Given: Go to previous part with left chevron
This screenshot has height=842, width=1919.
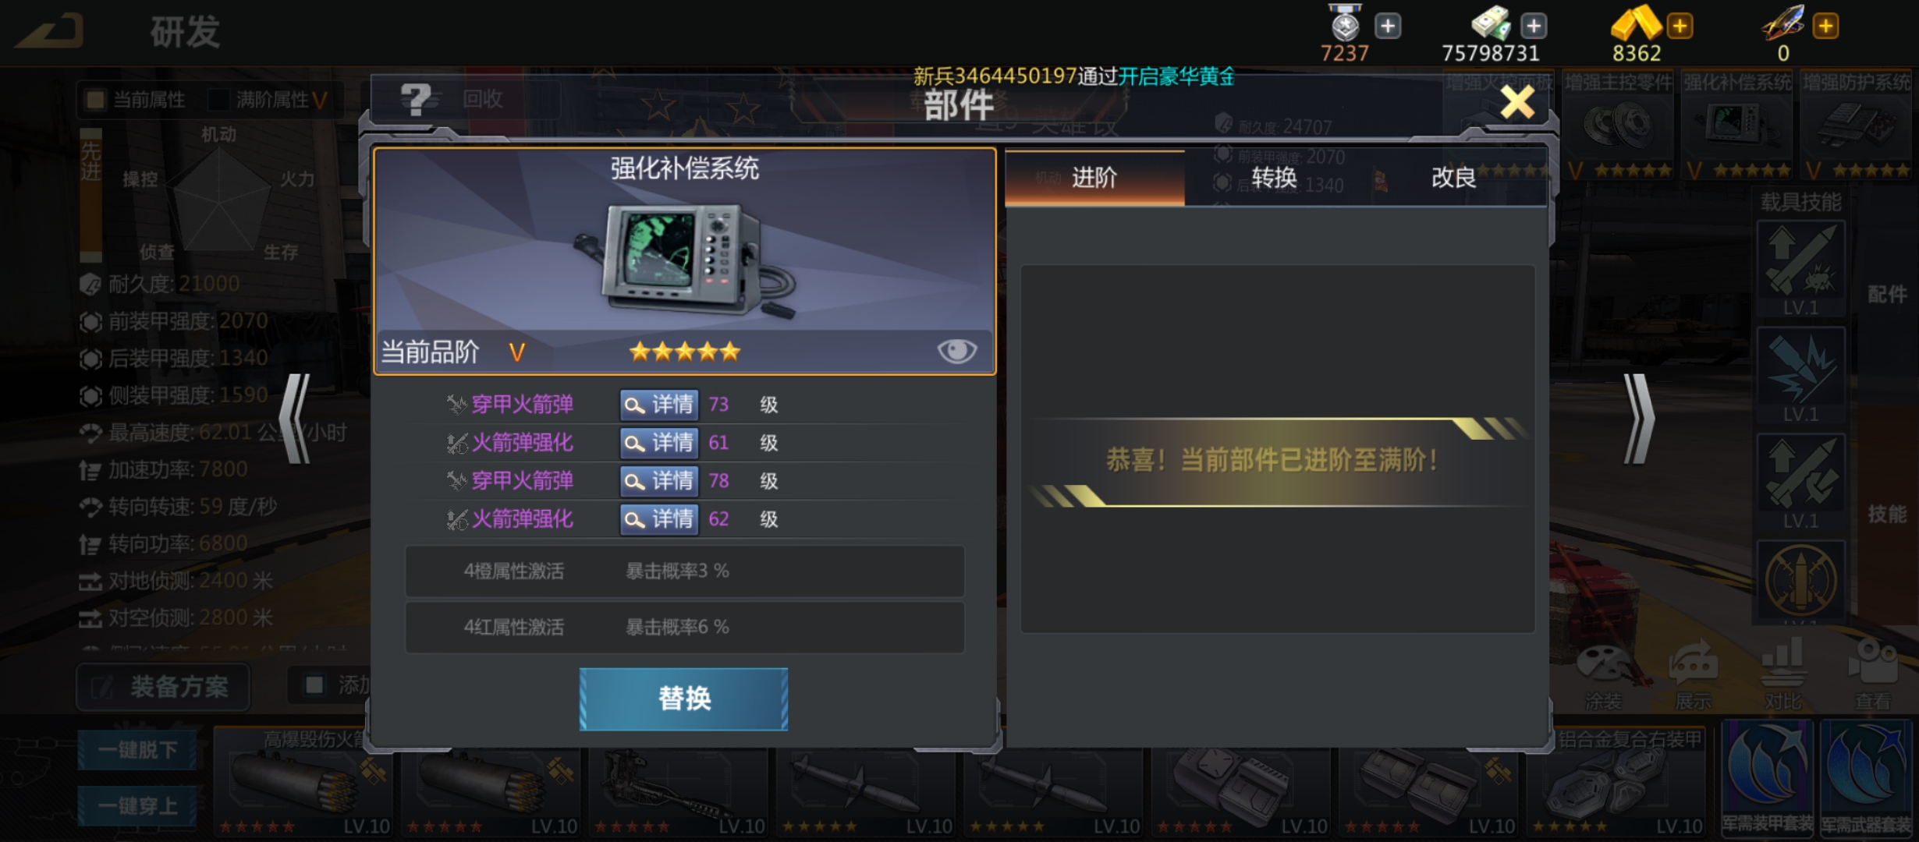Looking at the screenshot, I should pyautogui.click(x=296, y=419).
